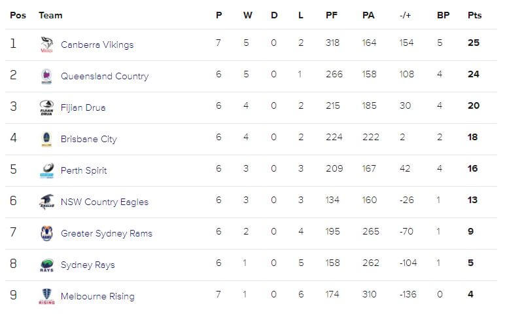505x321 pixels.
Task: Click the Sydney Rays logo icon
Action: click(x=46, y=265)
